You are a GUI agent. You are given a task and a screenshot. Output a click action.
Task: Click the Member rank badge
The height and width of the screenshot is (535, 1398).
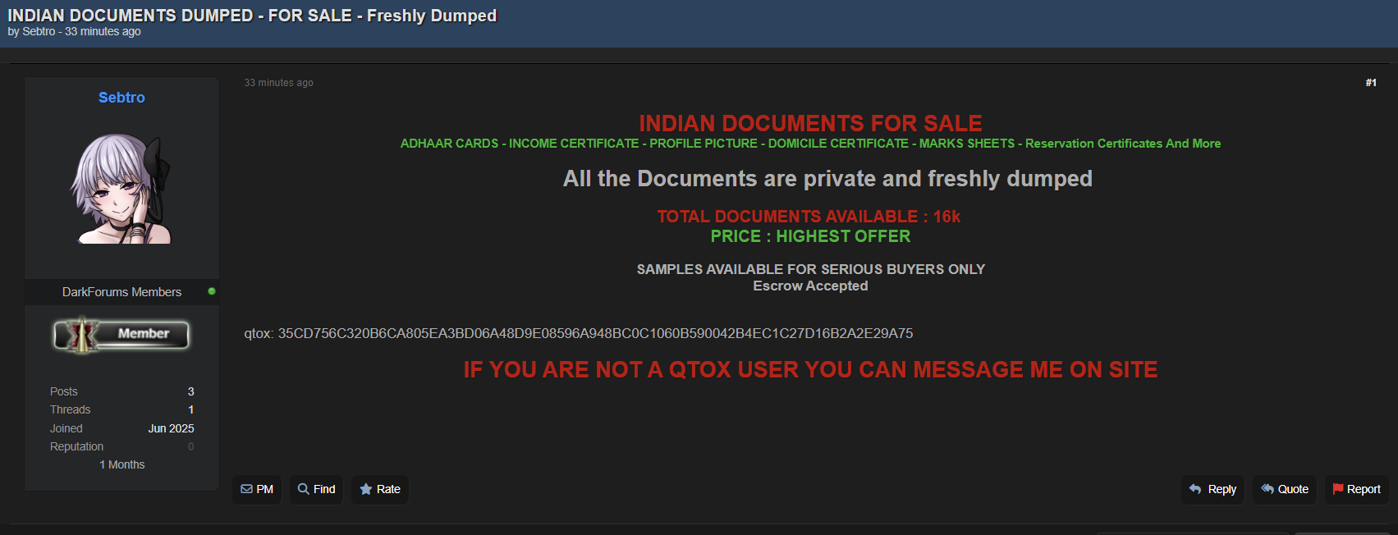coord(121,335)
